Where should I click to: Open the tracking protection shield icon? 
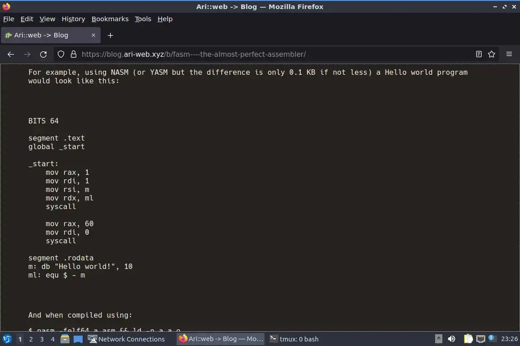[61, 55]
